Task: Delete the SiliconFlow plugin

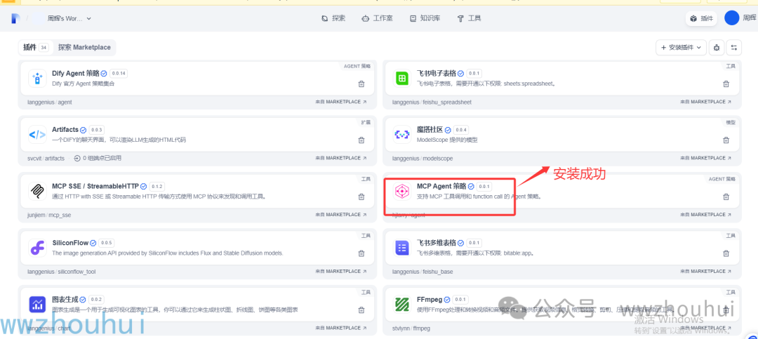Action: pos(361,253)
